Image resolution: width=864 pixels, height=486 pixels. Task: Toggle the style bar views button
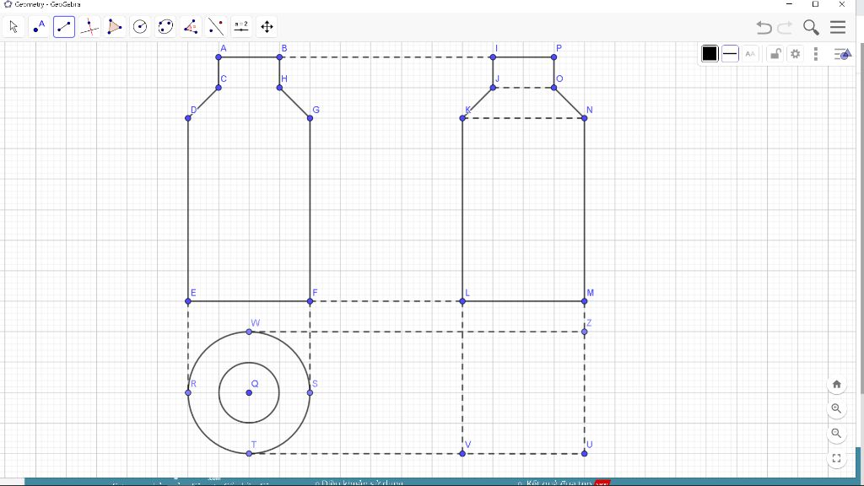842,53
